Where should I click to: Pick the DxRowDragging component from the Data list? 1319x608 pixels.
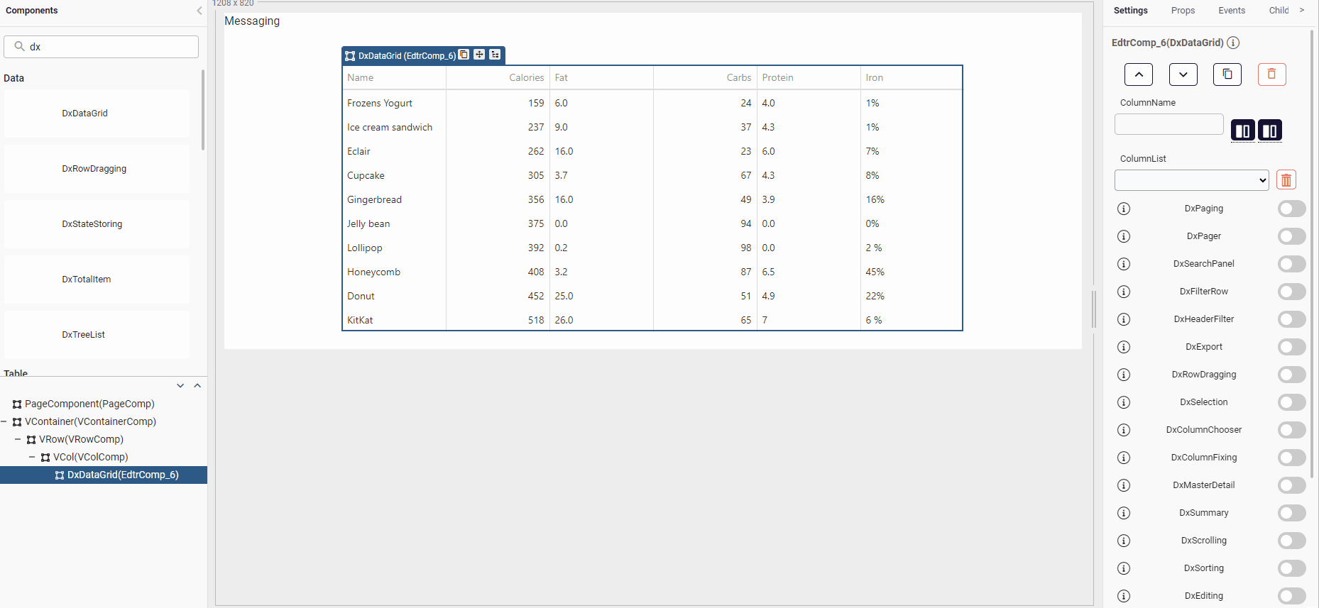97,169
